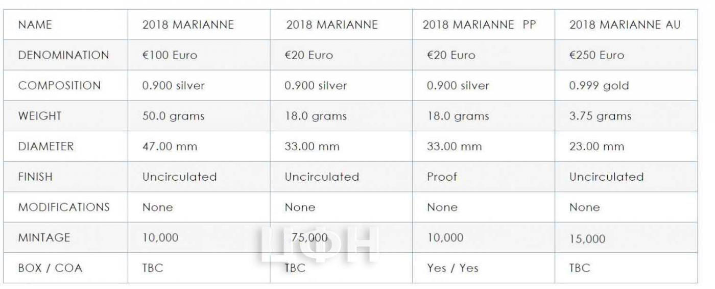Viewport: 715px width, 289px height.
Task: Select the DENOMINATION row label
Action: click(x=66, y=55)
